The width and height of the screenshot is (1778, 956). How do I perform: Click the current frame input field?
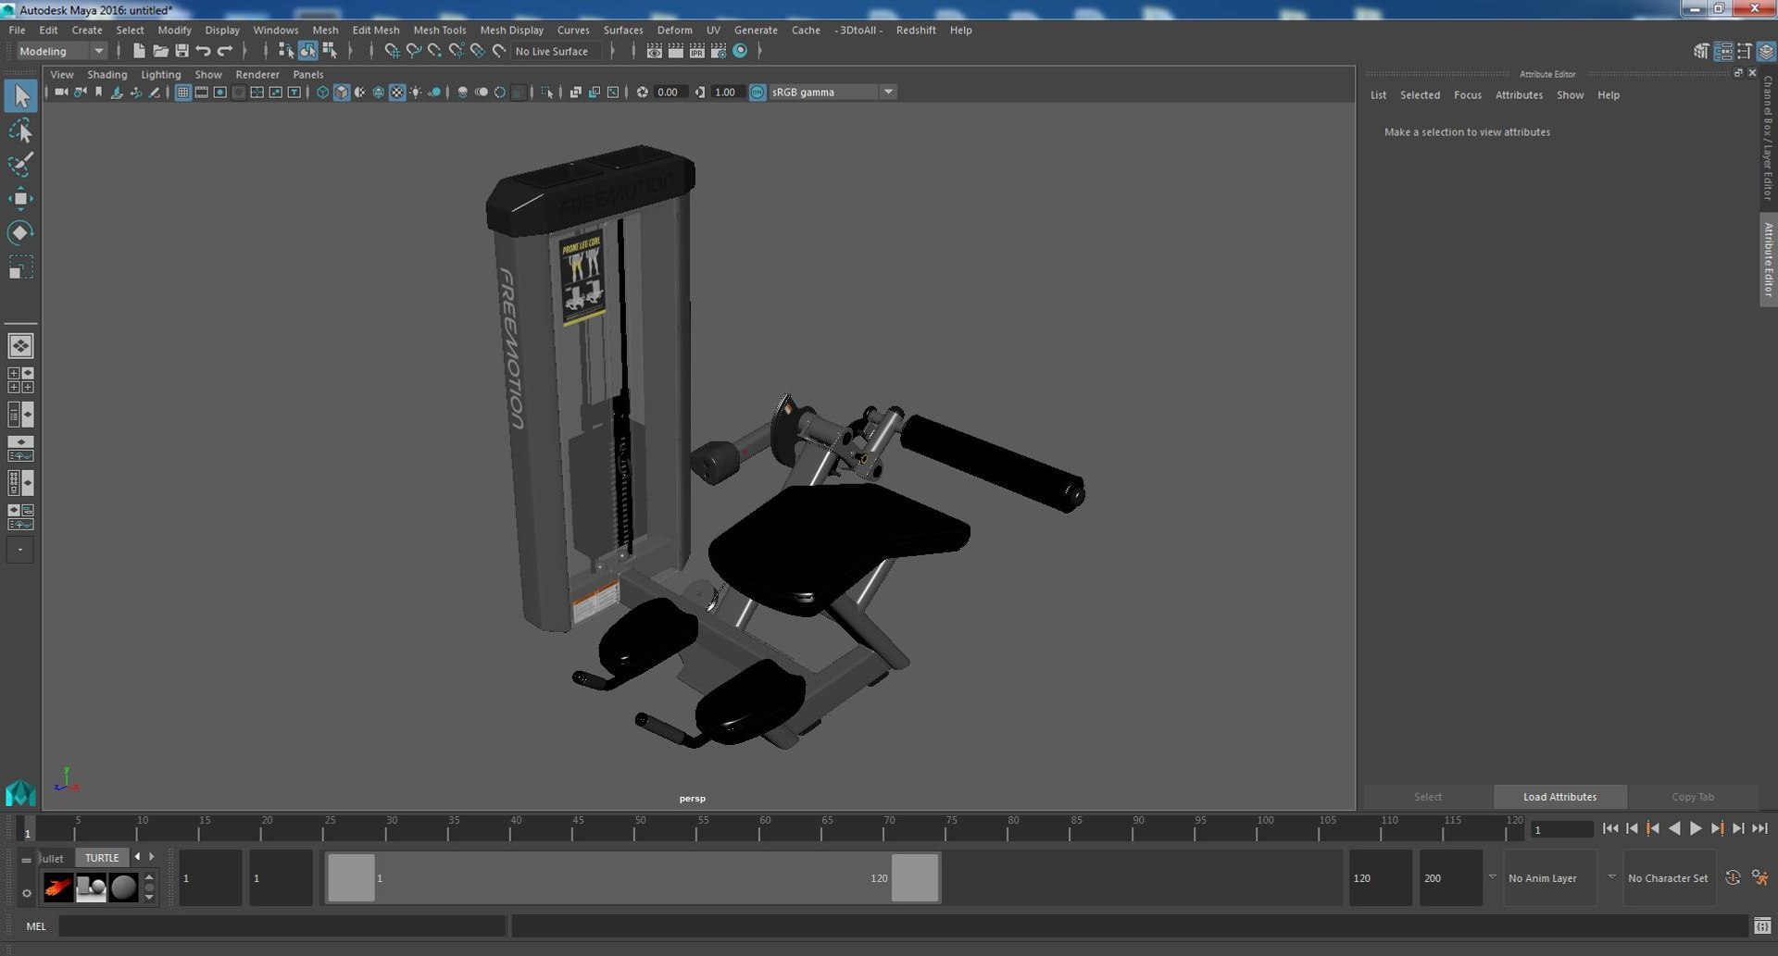(x=1561, y=829)
